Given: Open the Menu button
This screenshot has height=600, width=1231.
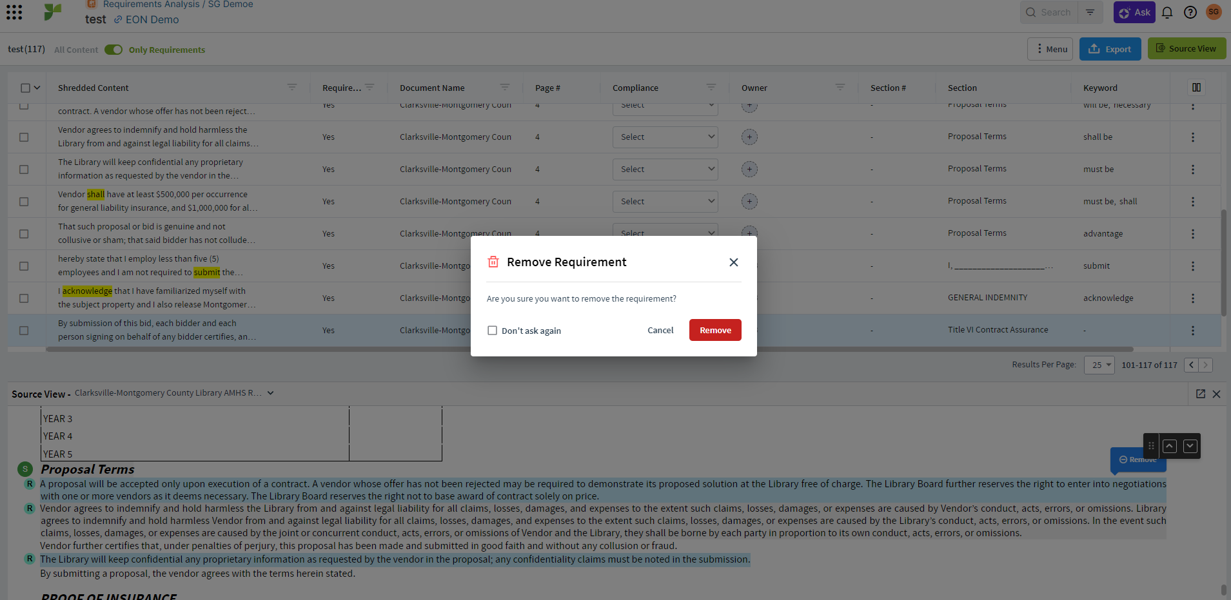Looking at the screenshot, I should point(1050,49).
